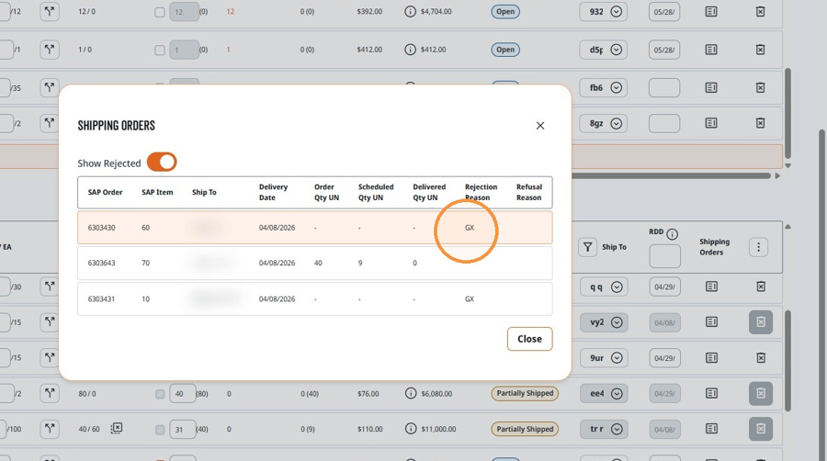Screen dimensions: 827x461
Task: Expand the 932 ship-to dropdown
Action: click(x=616, y=12)
